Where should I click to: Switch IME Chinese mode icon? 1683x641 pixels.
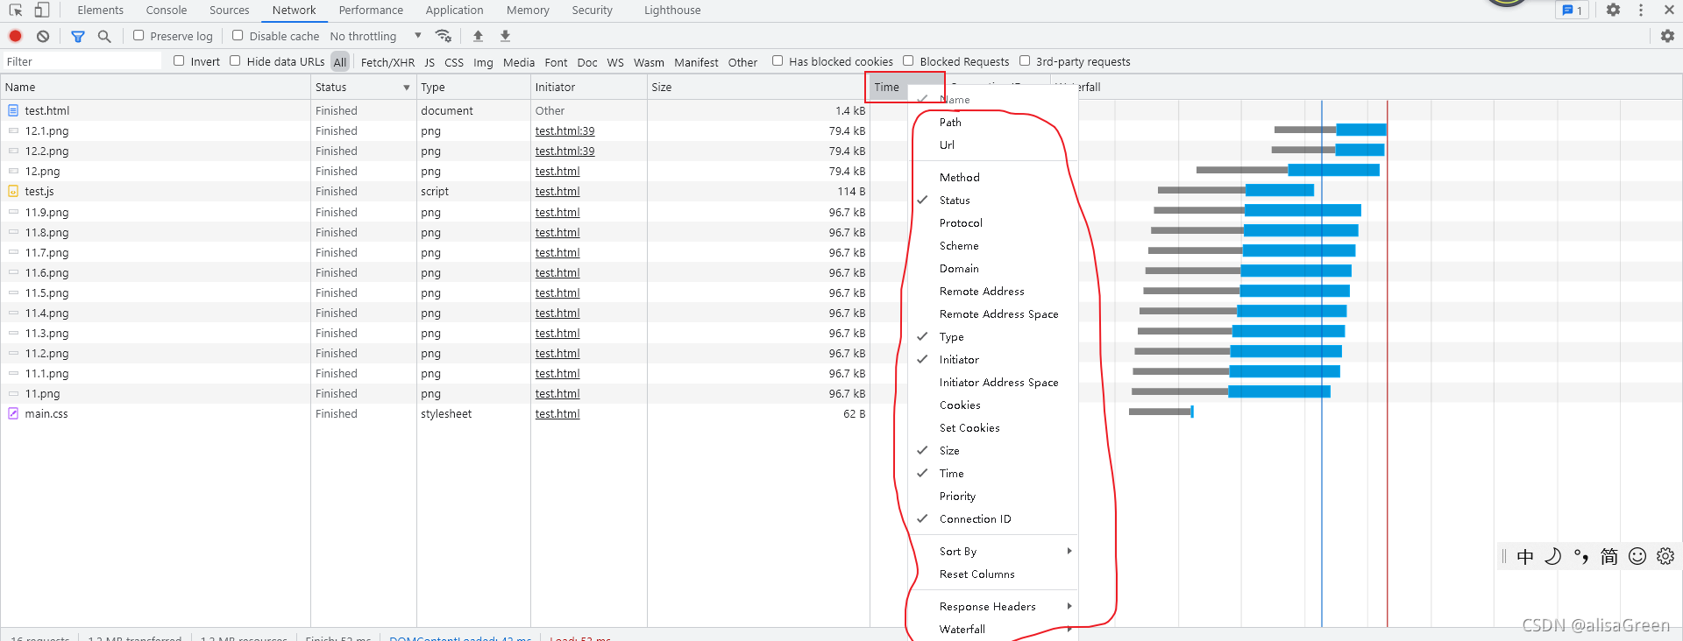pyautogui.click(x=1525, y=556)
